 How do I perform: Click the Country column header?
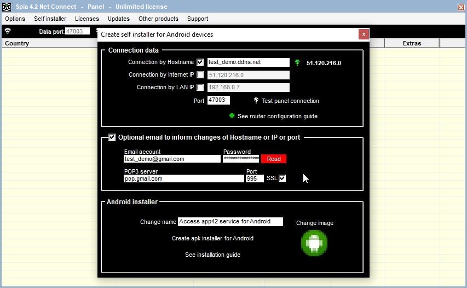tap(49, 43)
